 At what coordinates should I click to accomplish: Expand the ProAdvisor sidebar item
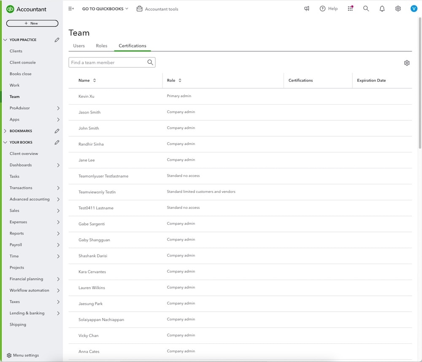click(x=19, y=108)
